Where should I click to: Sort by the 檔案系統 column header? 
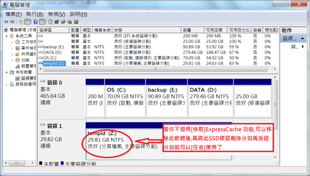tap(102, 30)
